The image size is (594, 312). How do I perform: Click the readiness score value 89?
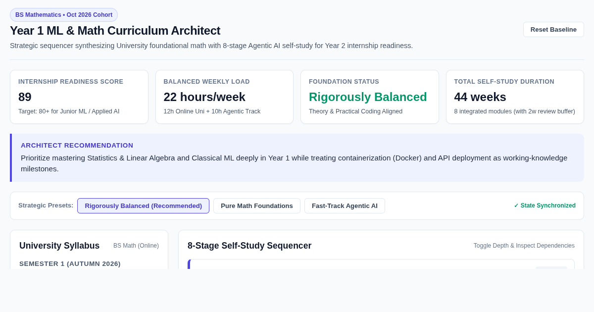[25, 97]
